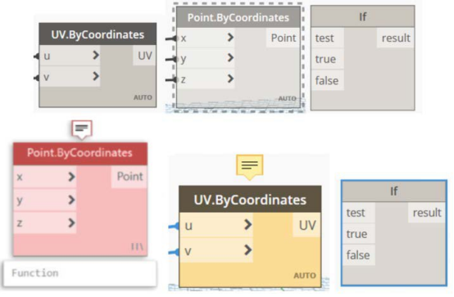Toggle AUTO lacing on grey UV.ByCoordinates node
454x297 pixels.
click(143, 97)
